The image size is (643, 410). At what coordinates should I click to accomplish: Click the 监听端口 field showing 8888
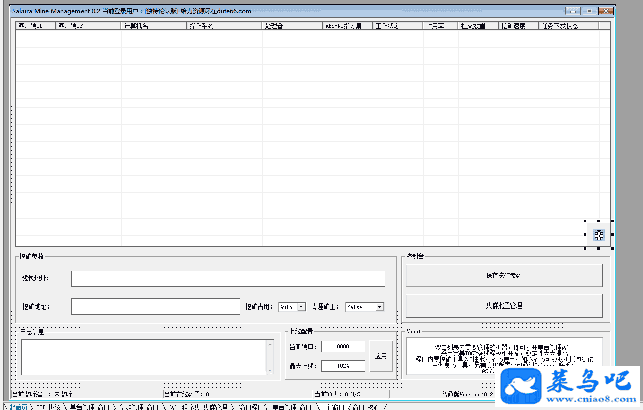[x=343, y=347]
